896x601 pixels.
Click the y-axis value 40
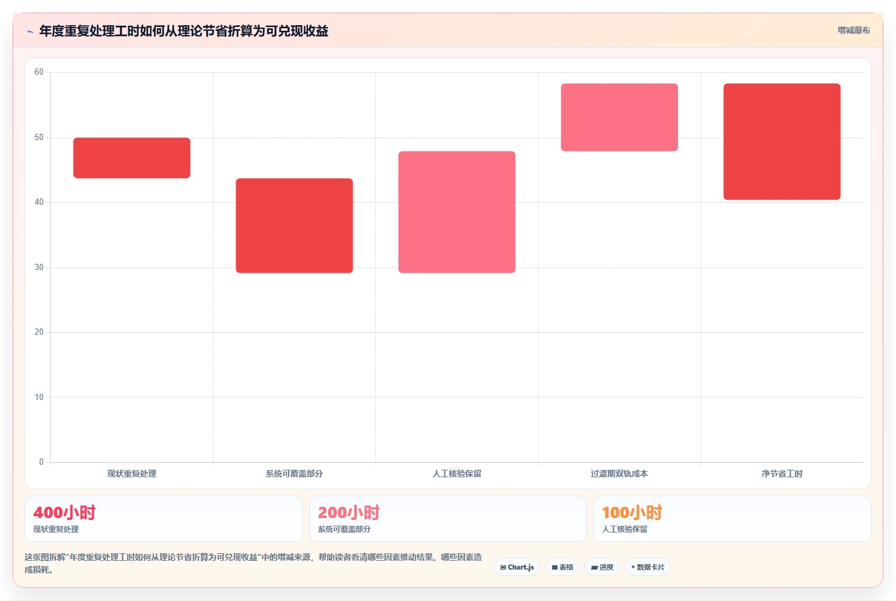pos(39,202)
